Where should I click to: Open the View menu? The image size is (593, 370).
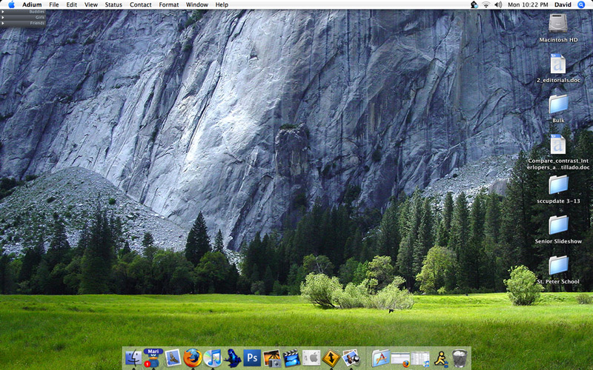[90, 4]
